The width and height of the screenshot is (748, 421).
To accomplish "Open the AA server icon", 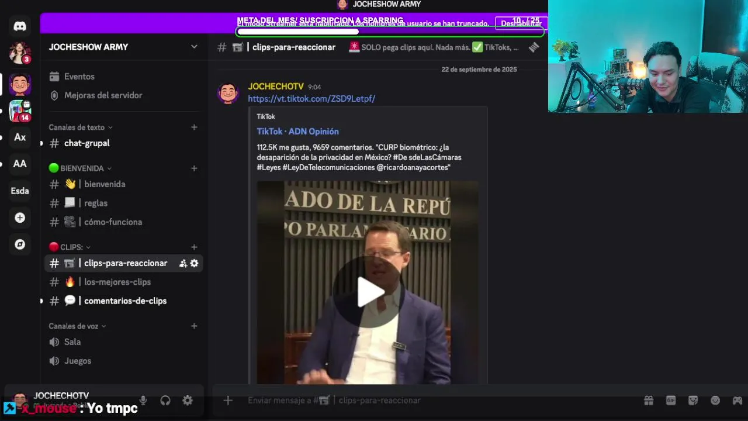I will (x=20, y=164).
